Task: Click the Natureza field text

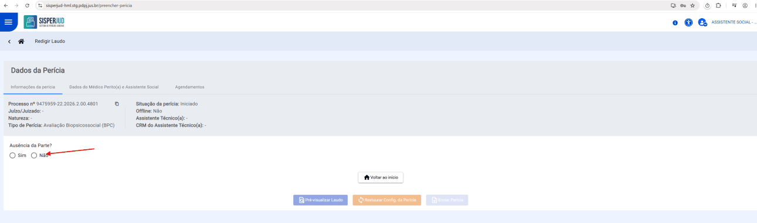Action: (x=20, y=118)
